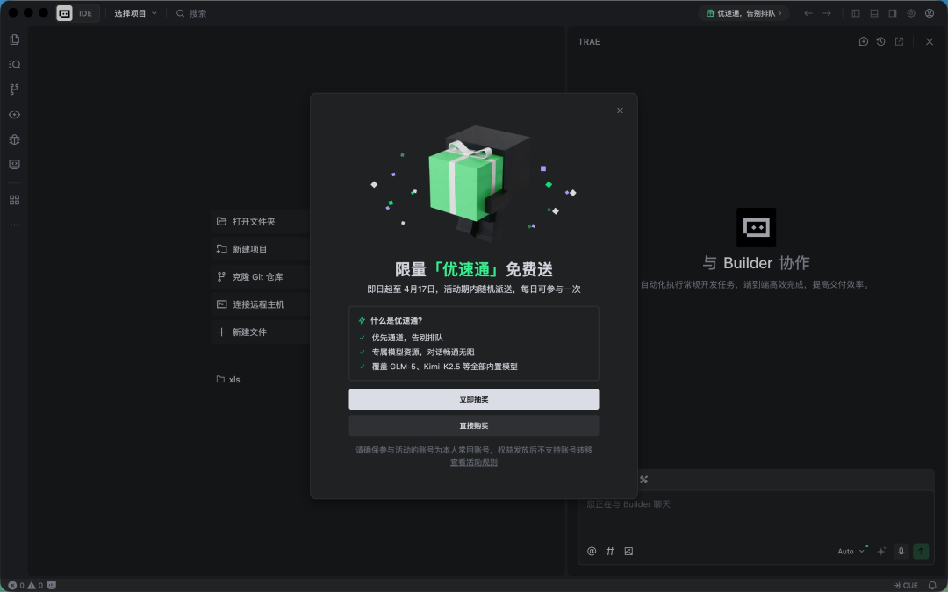Close the 优速通 promotion dialog
Screen dimensions: 948x592
(620, 111)
